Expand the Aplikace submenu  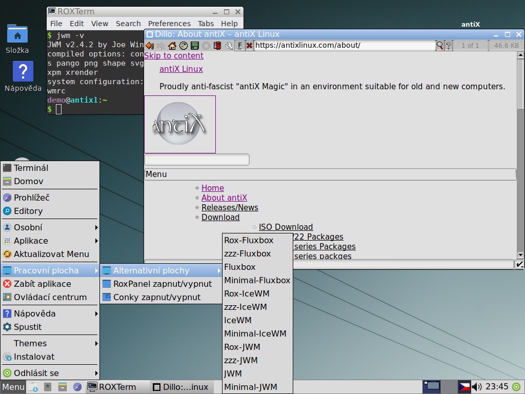tap(50, 241)
